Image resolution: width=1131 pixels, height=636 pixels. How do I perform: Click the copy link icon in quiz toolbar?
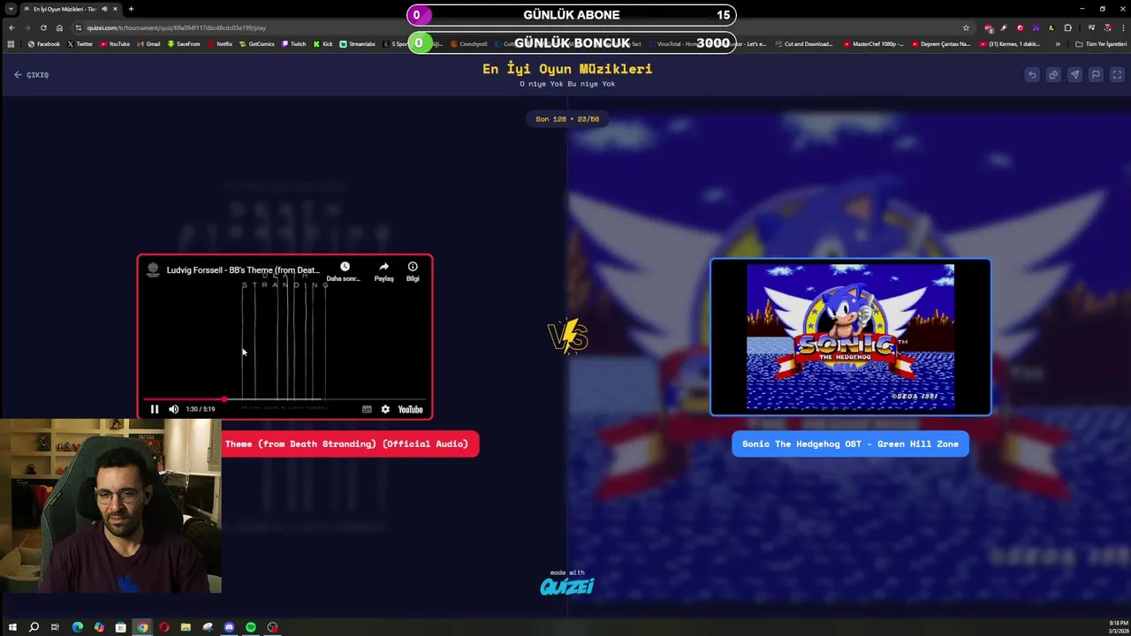point(1053,75)
